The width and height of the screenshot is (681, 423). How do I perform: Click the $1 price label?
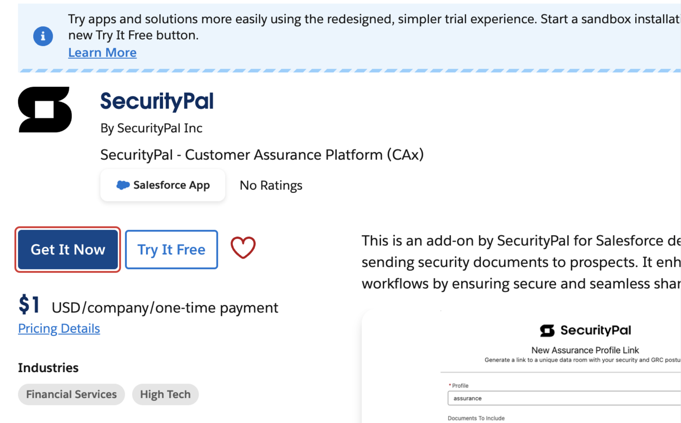pos(29,304)
